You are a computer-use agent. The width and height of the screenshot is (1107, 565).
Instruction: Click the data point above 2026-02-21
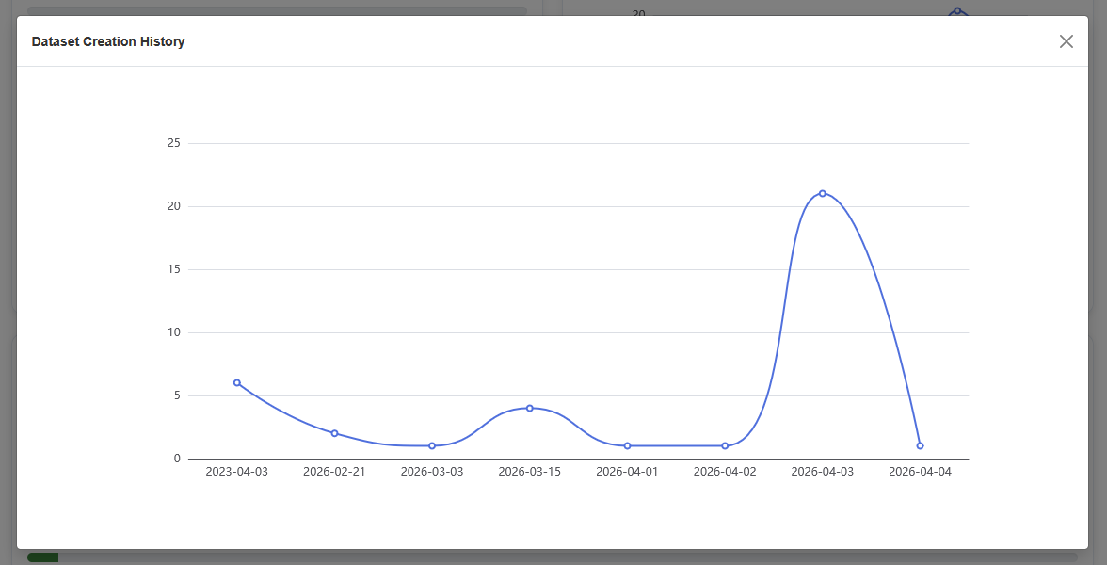click(333, 432)
